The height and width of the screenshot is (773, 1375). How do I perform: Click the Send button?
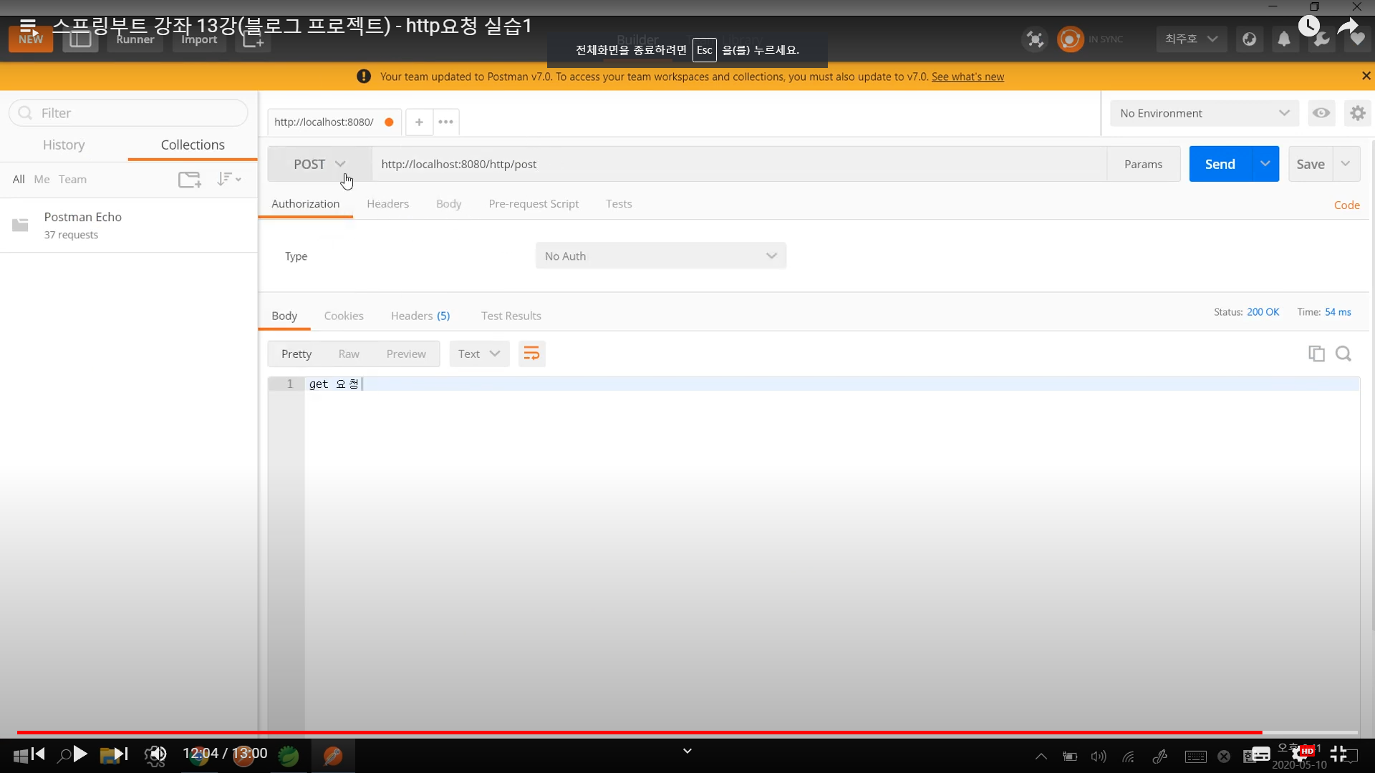pyautogui.click(x=1220, y=164)
